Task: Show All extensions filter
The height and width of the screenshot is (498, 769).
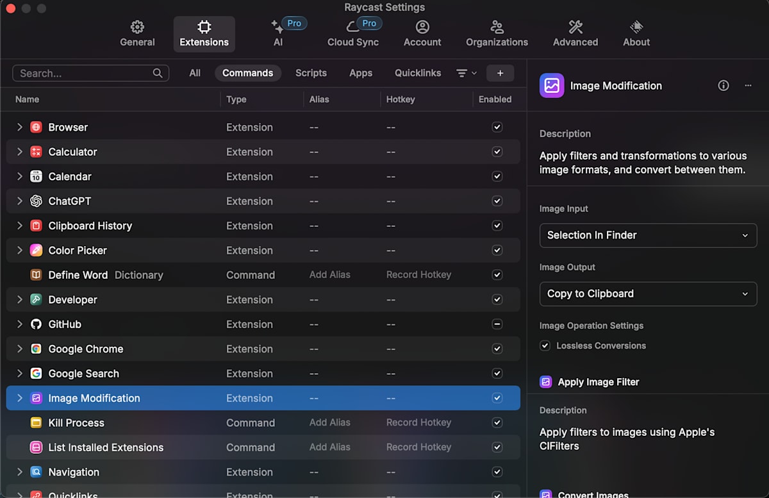Action: 195,73
